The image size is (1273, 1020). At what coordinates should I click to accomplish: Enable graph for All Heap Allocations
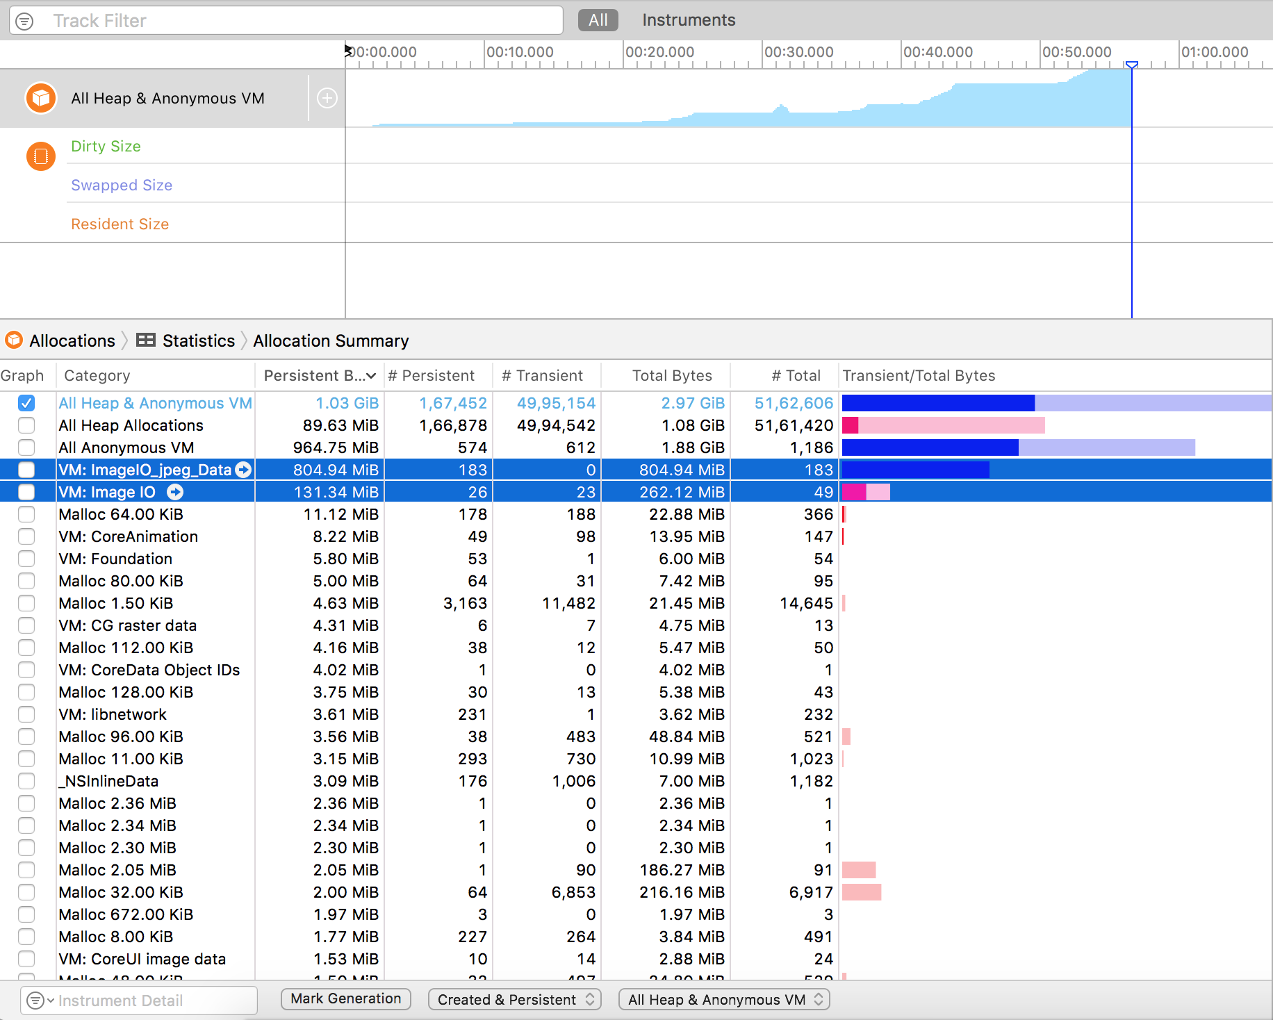[26, 425]
